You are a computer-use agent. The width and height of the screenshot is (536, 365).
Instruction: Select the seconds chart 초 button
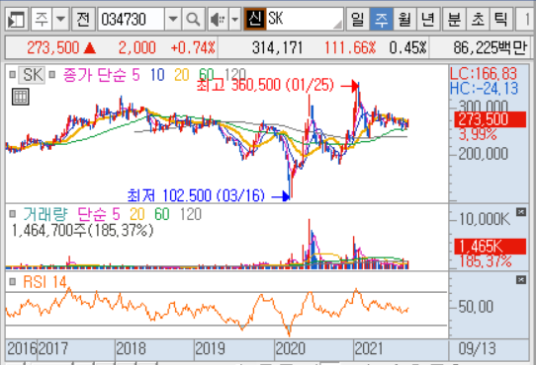pyautogui.click(x=478, y=20)
